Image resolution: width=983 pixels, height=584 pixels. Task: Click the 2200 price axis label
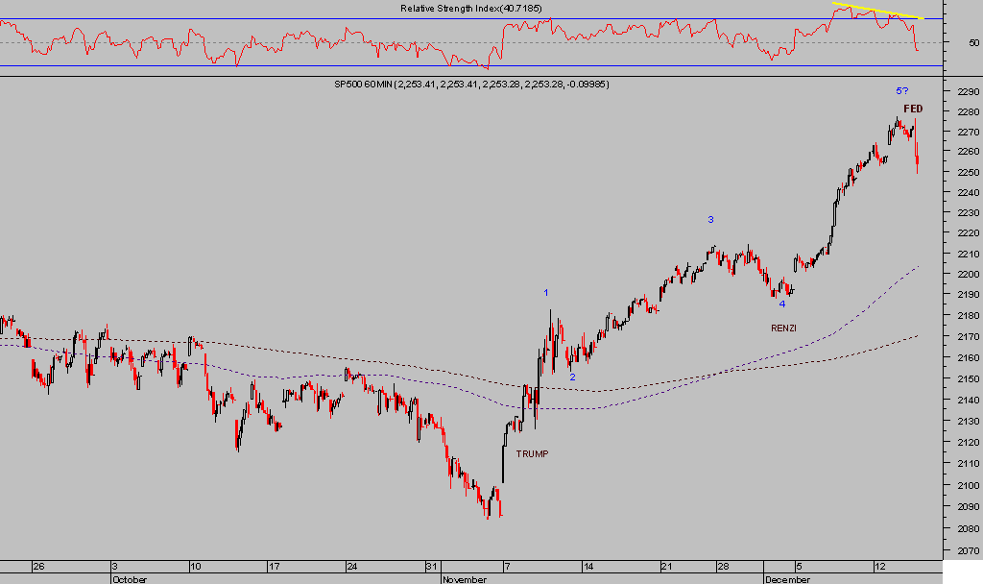point(967,275)
